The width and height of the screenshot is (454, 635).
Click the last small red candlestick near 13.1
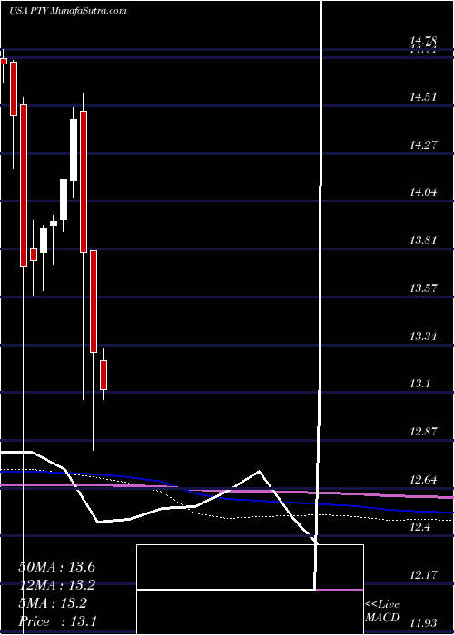click(104, 375)
